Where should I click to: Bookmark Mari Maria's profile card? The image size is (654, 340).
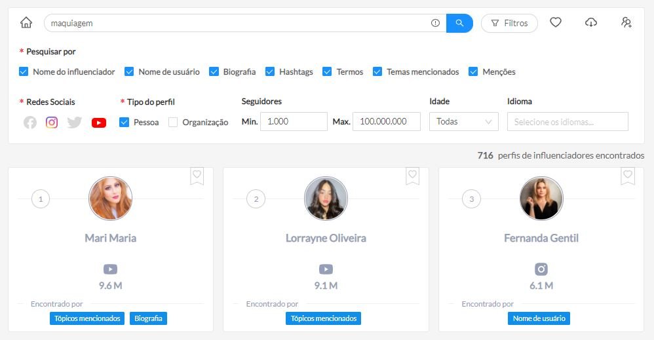pos(197,176)
